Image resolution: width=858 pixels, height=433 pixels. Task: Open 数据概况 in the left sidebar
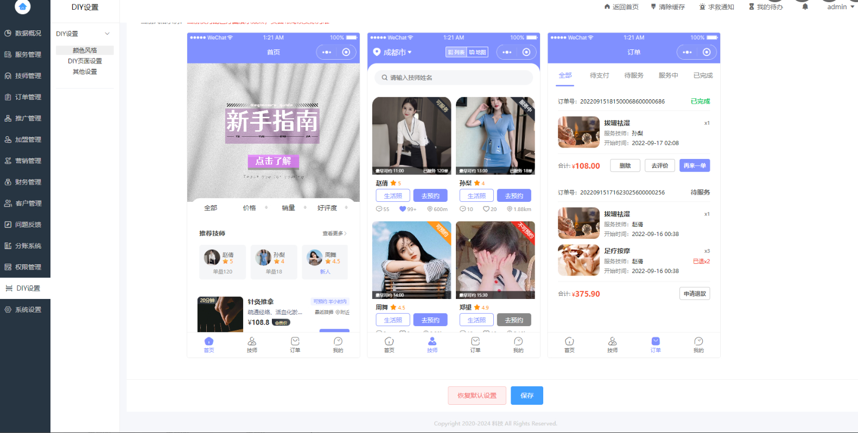tap(25, 33)
